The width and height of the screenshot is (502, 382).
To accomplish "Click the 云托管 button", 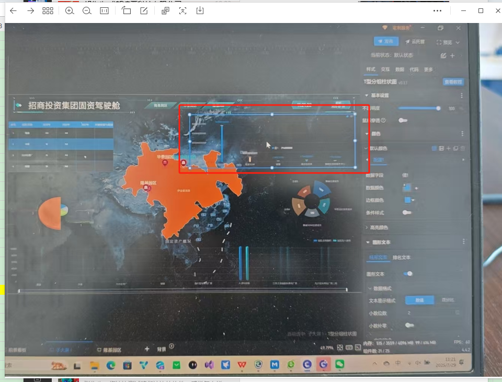I will tap(415, 42).
